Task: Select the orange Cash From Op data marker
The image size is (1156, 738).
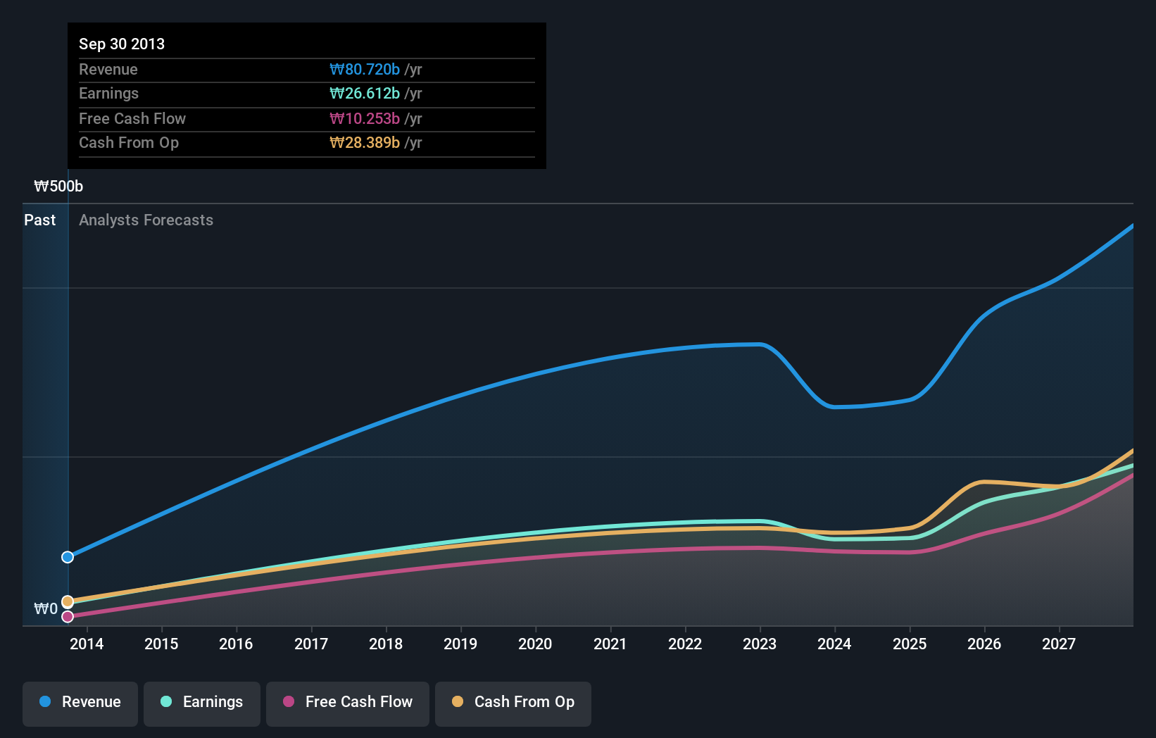Action: (68, 601)
